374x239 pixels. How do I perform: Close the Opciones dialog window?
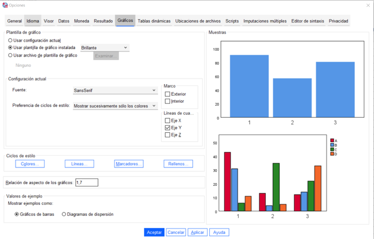368,5
